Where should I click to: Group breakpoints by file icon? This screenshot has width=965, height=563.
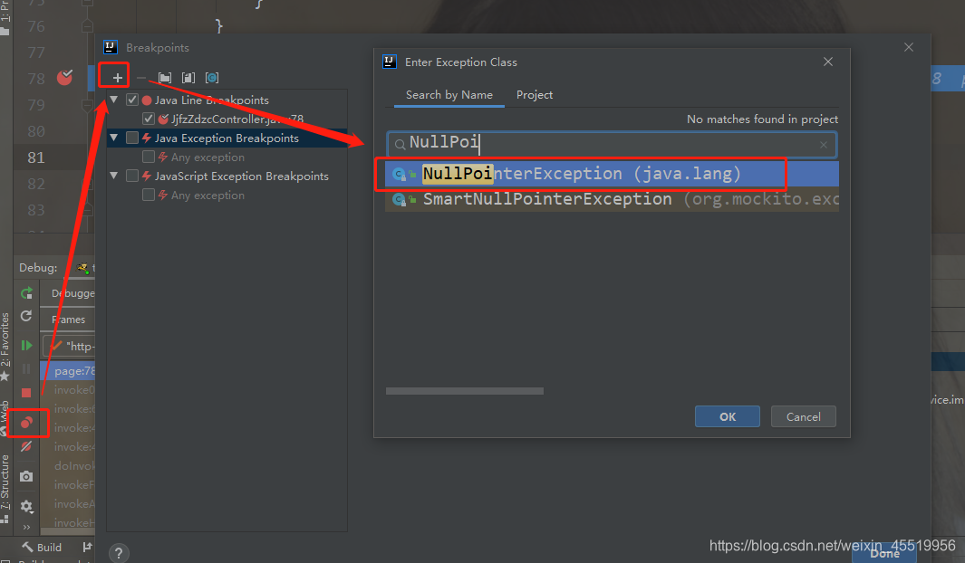tap(188, 78)
